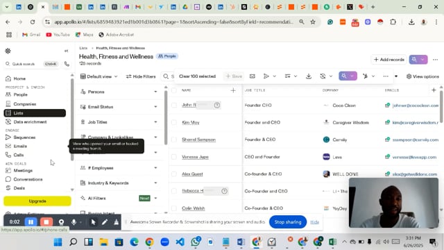Open View options
The width and height of the screenshot is (444, 250).
pos(422,76)
